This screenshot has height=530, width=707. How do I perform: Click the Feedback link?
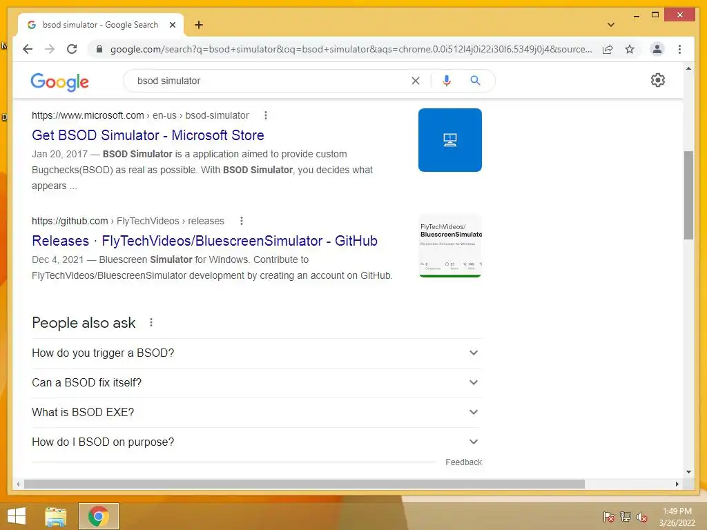pyautogui.click(x=463, y=462)
